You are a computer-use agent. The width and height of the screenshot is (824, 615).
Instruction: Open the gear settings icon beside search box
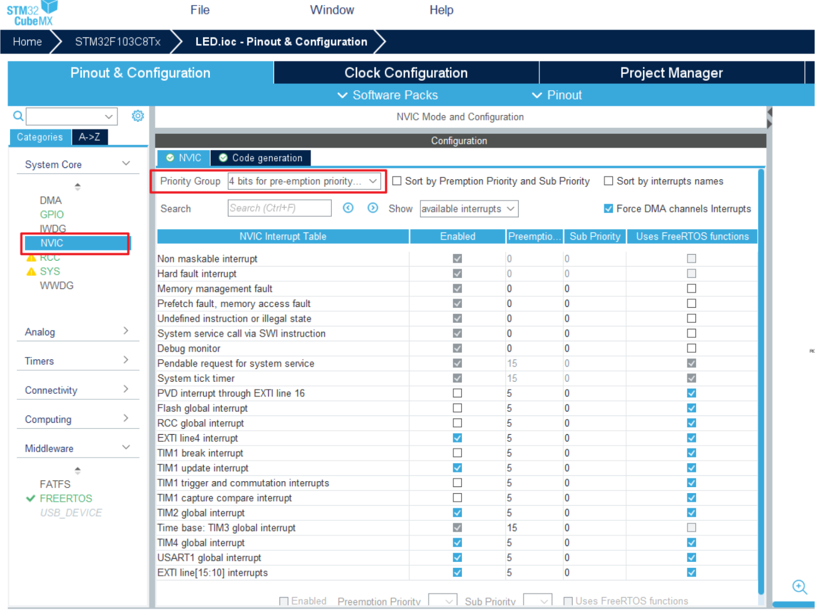click(137, 116)
